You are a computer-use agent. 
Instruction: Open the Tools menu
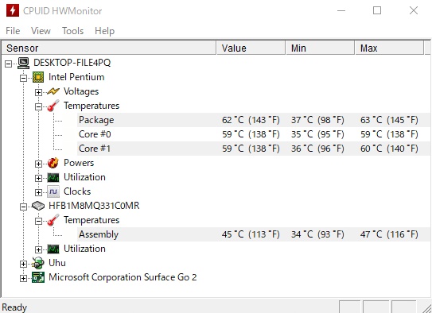pos(72,31)
